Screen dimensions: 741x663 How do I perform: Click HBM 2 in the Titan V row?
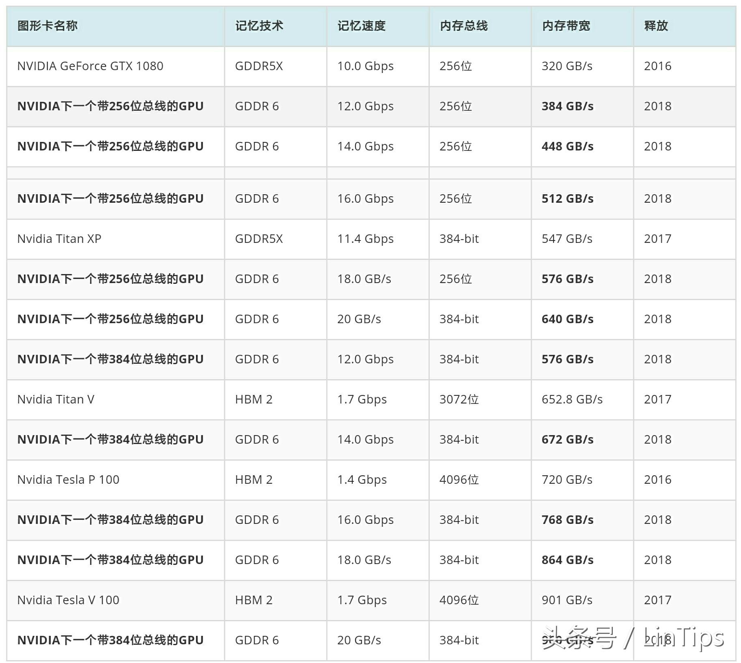coord(254,399)
